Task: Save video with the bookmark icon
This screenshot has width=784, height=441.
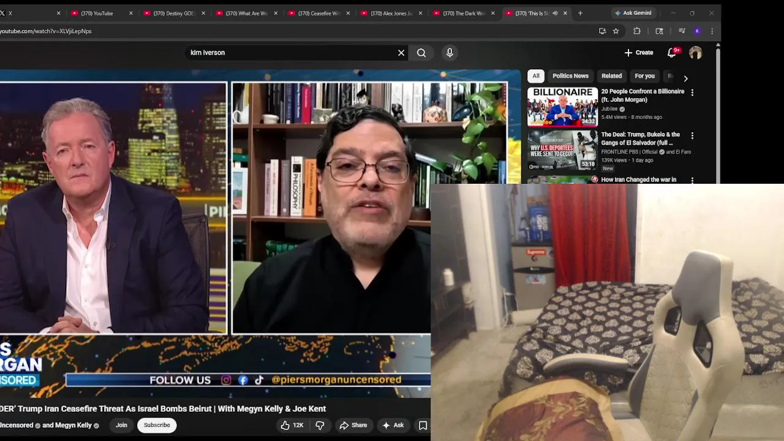Action: (x=423, y=425)
